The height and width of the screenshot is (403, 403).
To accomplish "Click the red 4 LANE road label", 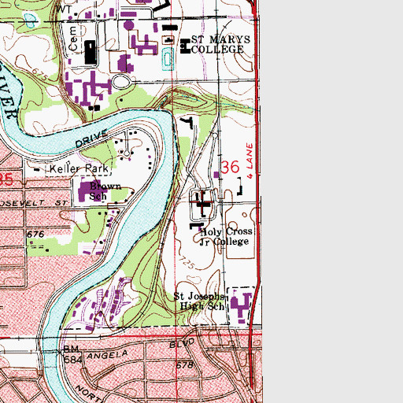I will point(250,161).
